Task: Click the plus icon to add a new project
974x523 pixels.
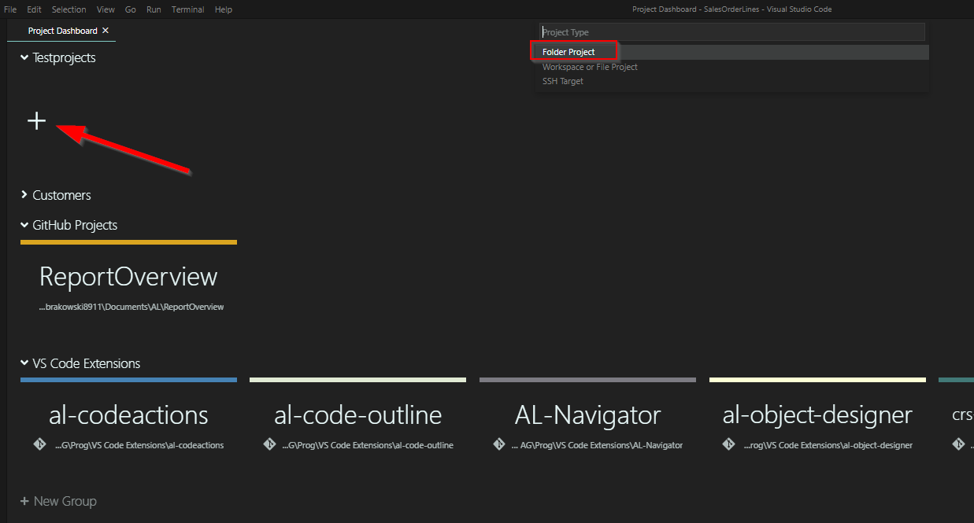Action: pyautogui.click(x=36, y=121)
